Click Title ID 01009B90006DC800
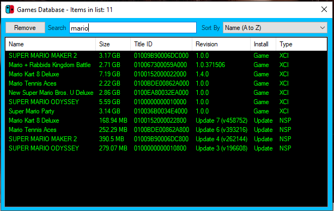This screenshot has height=211, width=334. (161, 139)
